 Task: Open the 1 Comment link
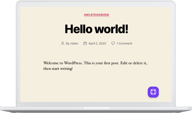[x=124, y=43]
